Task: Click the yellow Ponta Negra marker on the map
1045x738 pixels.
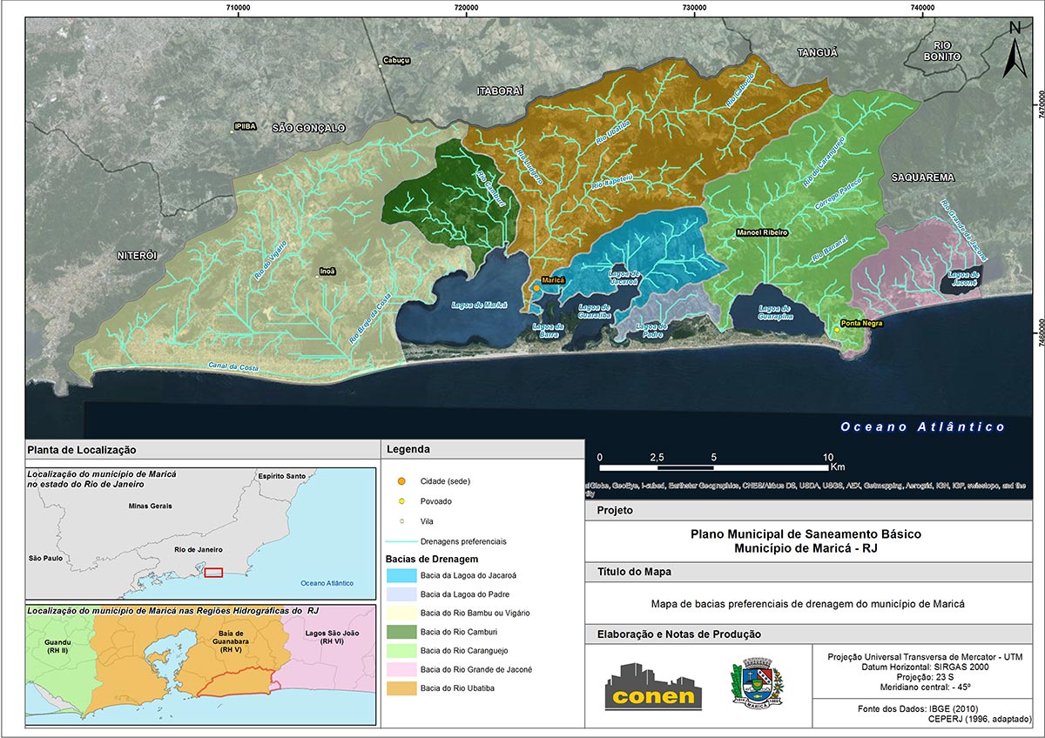Action: (x=837, y=329)
